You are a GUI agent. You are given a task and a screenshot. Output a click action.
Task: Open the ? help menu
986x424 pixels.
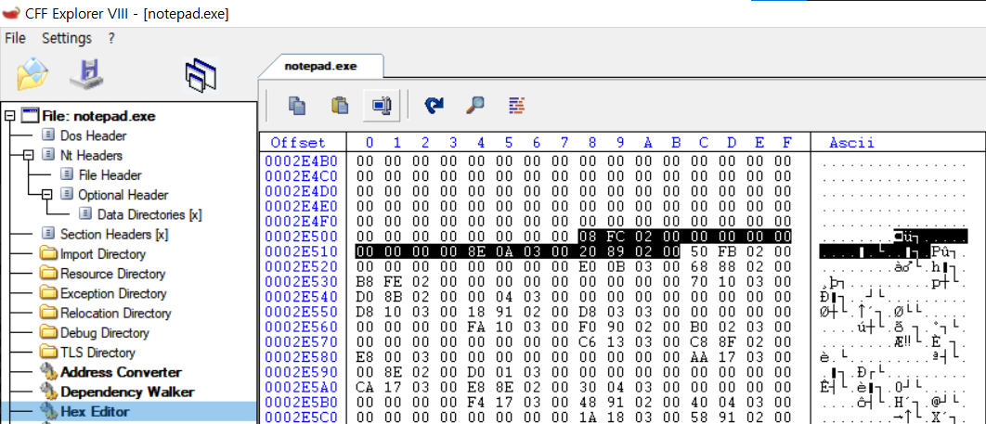point(111,38)
